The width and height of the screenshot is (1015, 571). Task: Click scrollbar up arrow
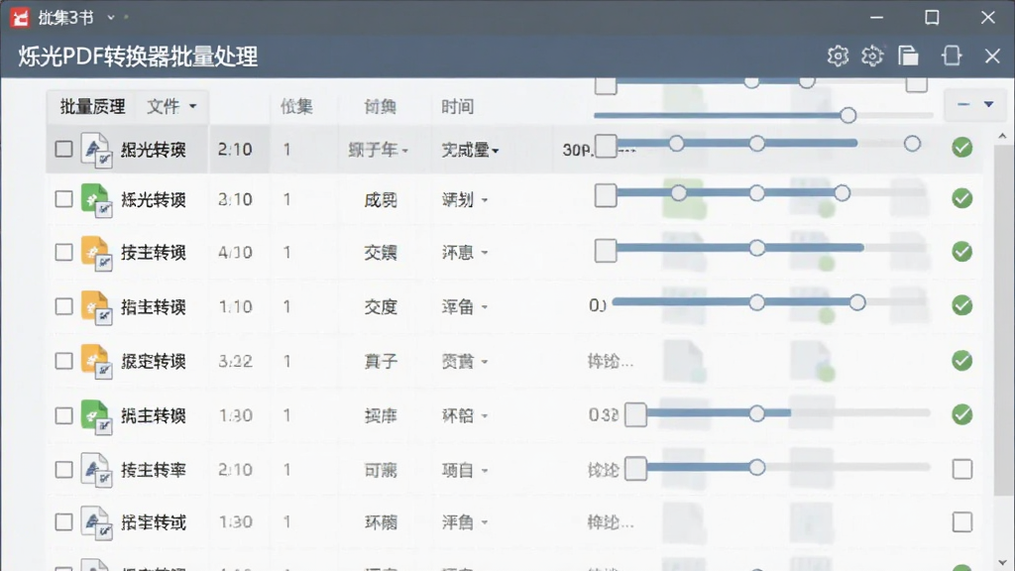point(1002,136)
